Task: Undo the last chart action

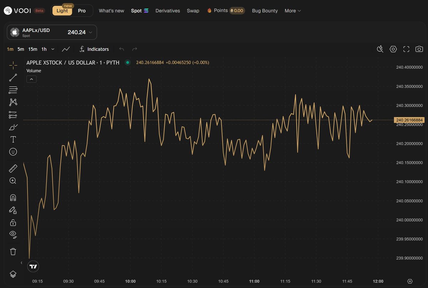Action: (122, 49)
